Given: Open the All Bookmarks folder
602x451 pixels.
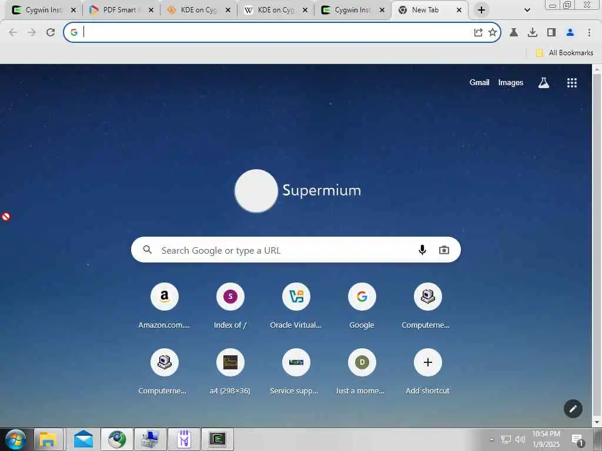Looking at the screenshot, I should click(x=564, y=53).
